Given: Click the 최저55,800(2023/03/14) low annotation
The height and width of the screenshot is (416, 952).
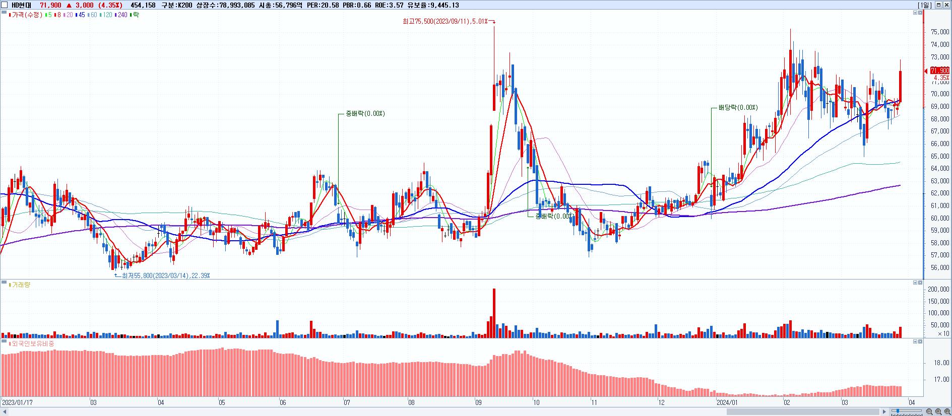Looking at the screenshot, I should pyautogui.click(x=166, y=275).
